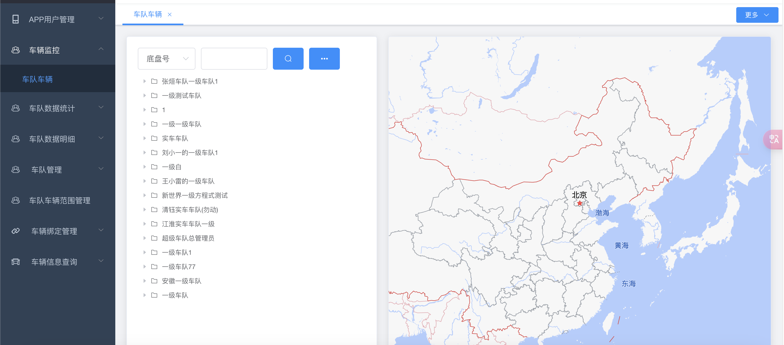Select the 王小雷的一级车队 tree row
Viewport: 784px width, 345px height.
tap(251, 181)
